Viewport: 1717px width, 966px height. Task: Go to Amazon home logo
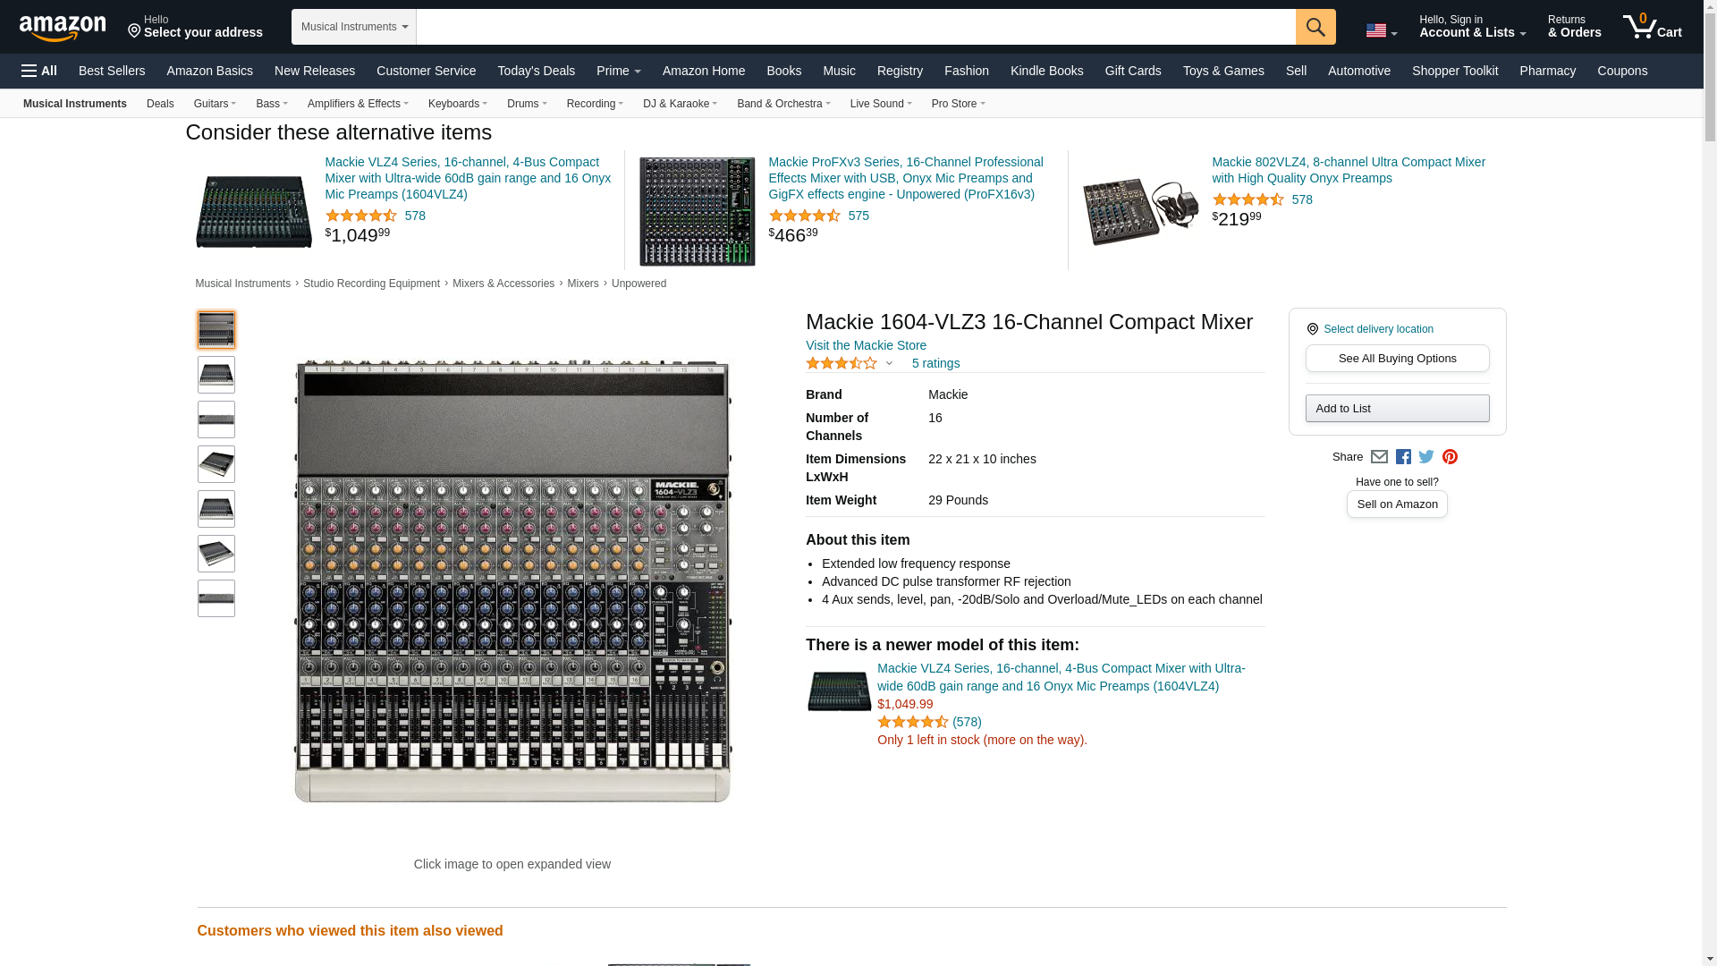(x=63, y=29)
